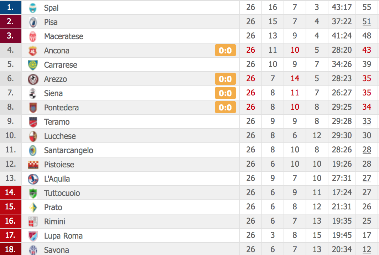The width and height of the screenshot is (379, 255).
Task: Click the highlighted rank cell for position 1
Action: coord(11,7)
